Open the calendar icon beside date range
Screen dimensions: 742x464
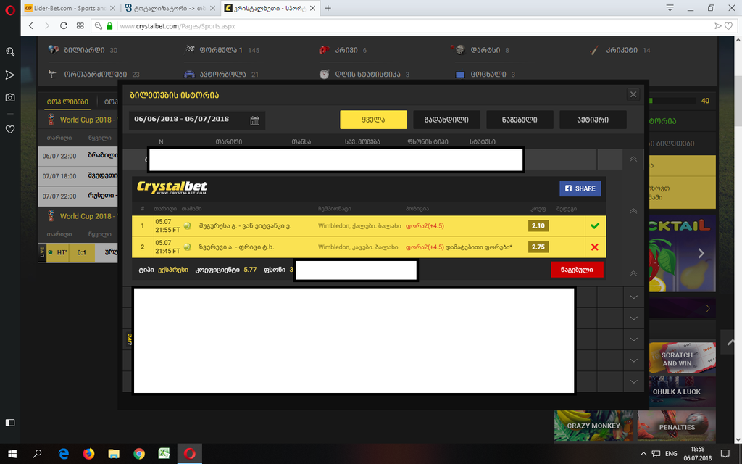point(254,120)
